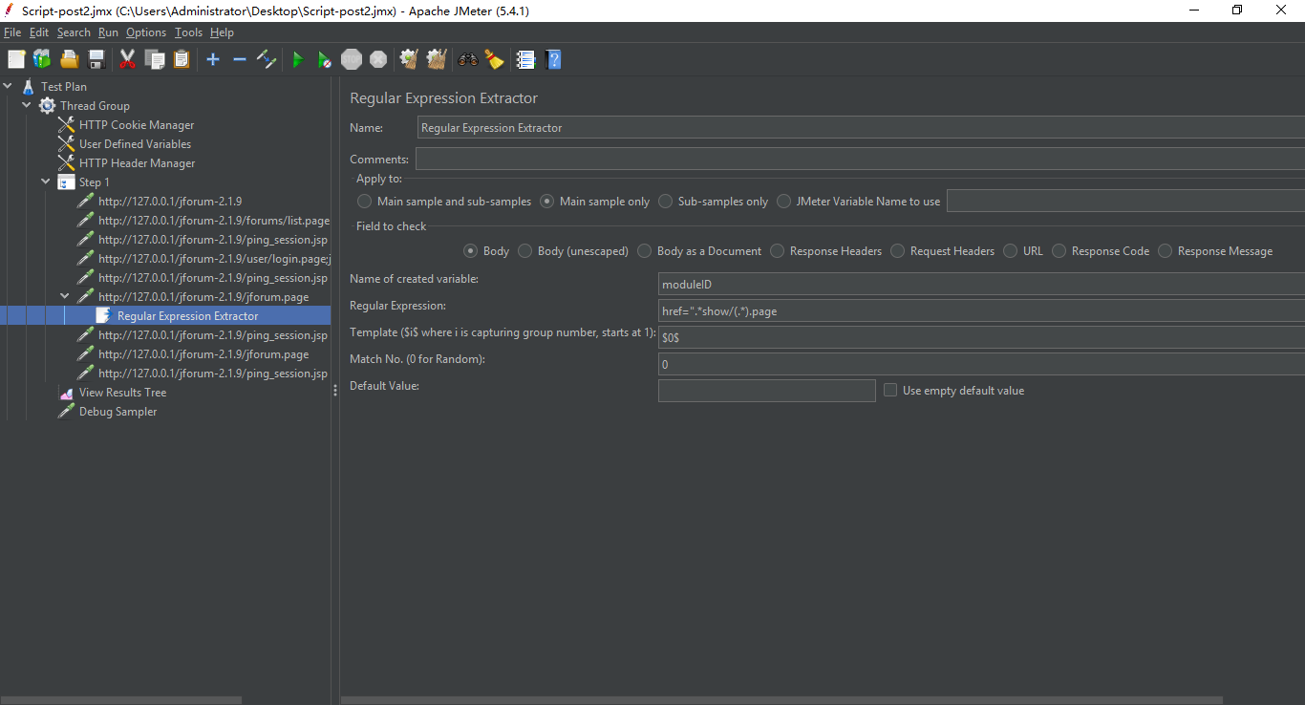Screen dimensions: 1305x705
Task: Select the forums/list.page sampler
Action: coord(214,221)
